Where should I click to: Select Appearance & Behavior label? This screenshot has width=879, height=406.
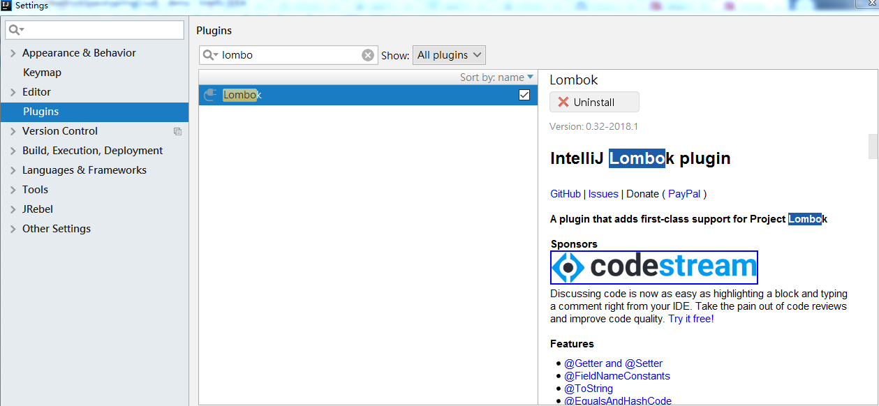click(79, 53)
